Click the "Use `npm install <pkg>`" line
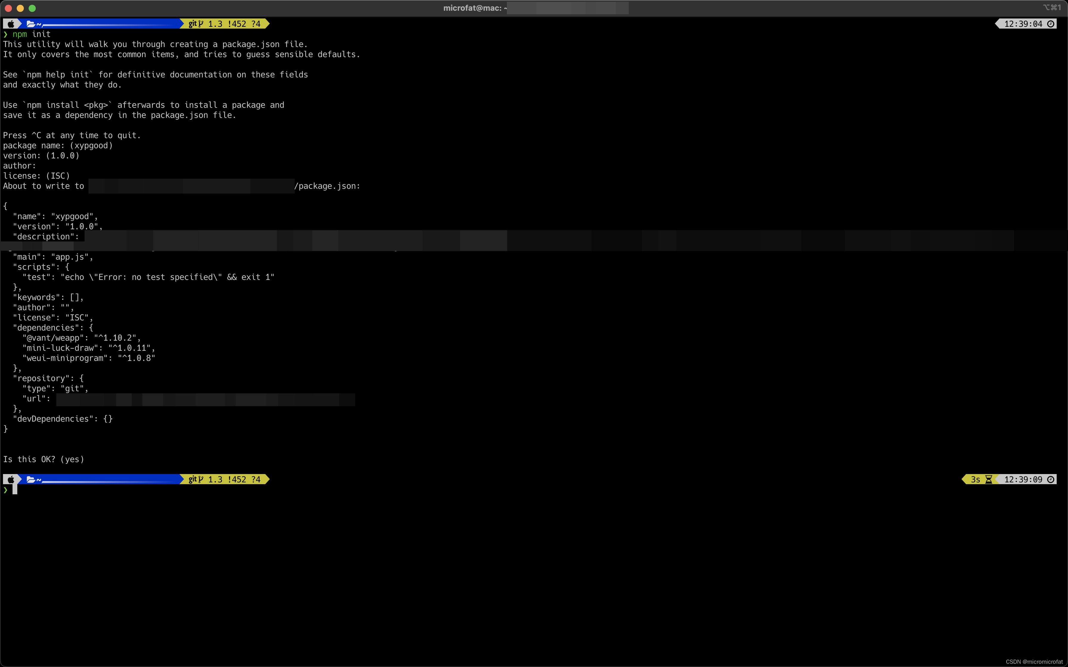Viewport: 1068px width, 667px height. (x=143, y=105)
